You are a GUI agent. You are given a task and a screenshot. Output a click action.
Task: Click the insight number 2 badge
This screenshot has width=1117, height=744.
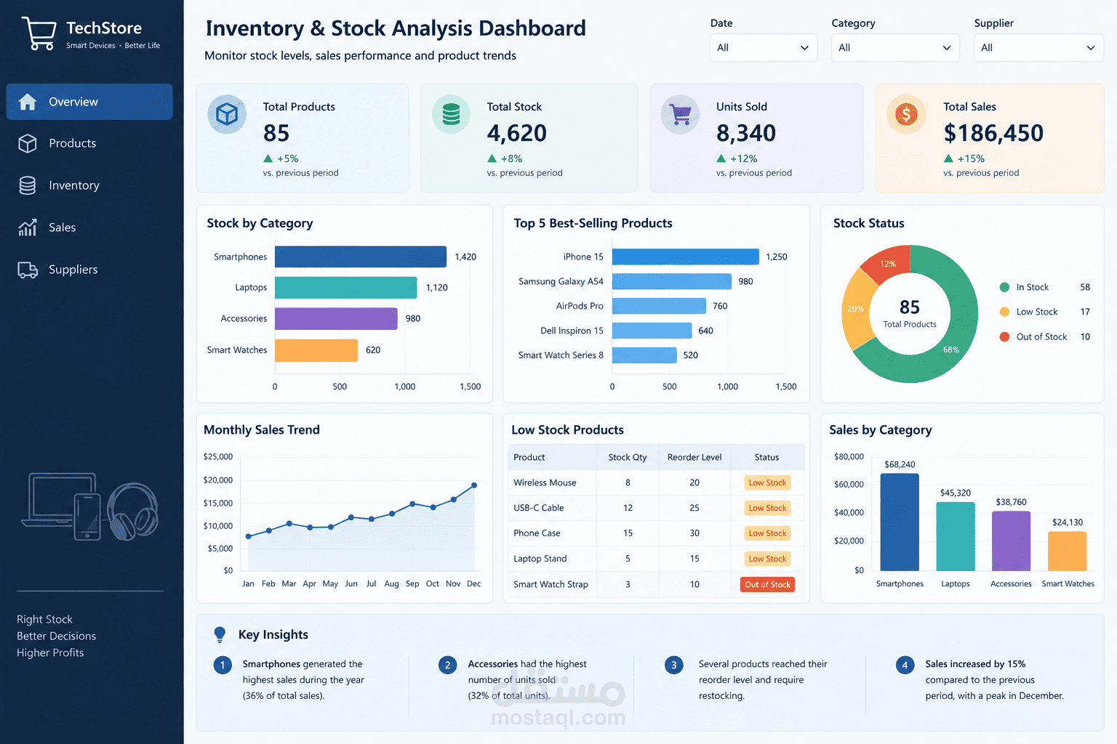447,665
